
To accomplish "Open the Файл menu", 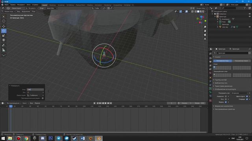I will [x=6, y=5].
